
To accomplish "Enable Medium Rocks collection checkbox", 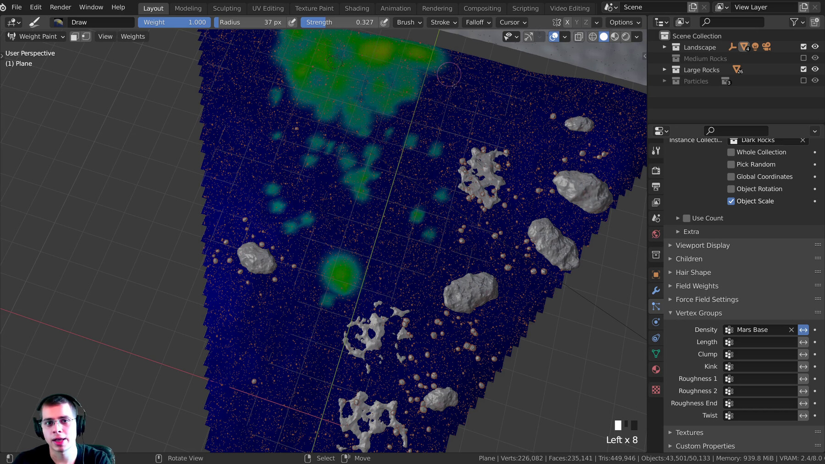I will pos(803,58).
